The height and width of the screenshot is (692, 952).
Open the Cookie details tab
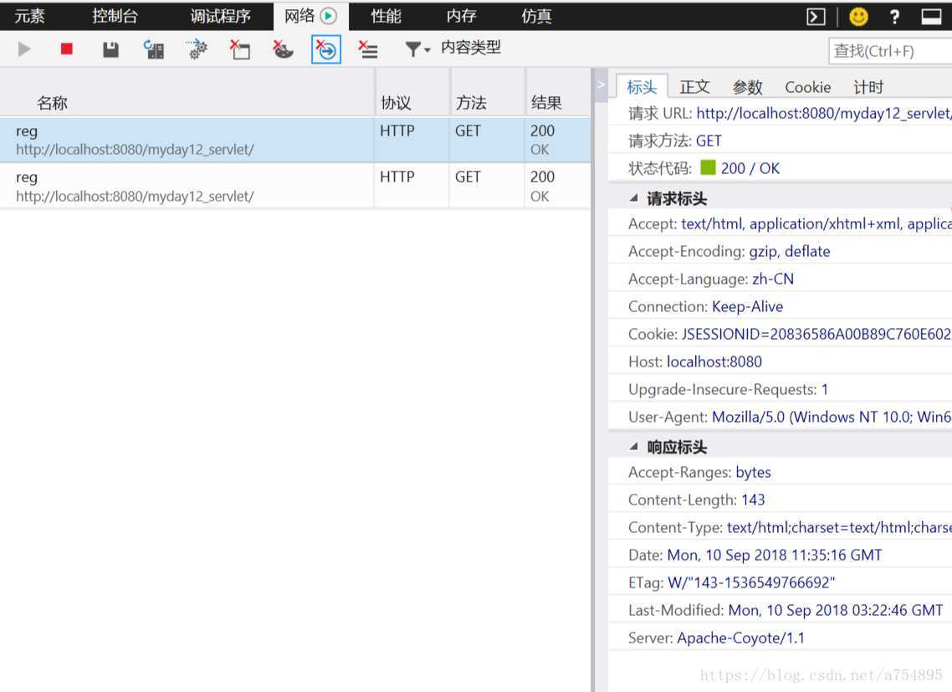point(807,87)
